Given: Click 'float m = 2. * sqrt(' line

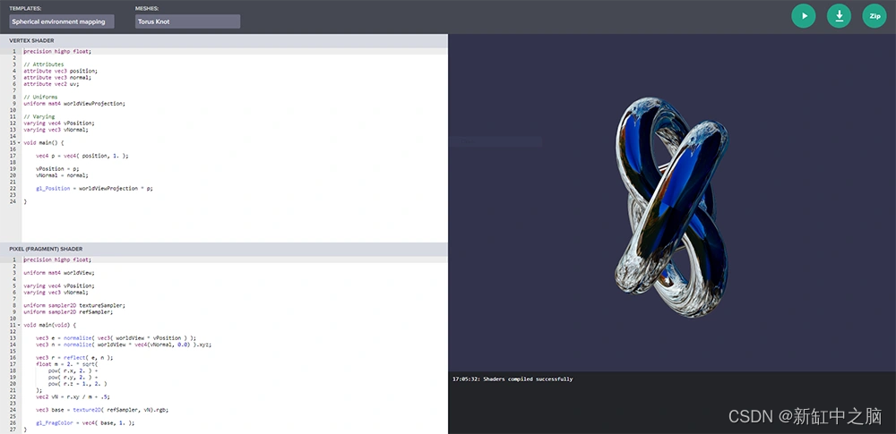Looking at the screenshot, I should pos(67,364).
